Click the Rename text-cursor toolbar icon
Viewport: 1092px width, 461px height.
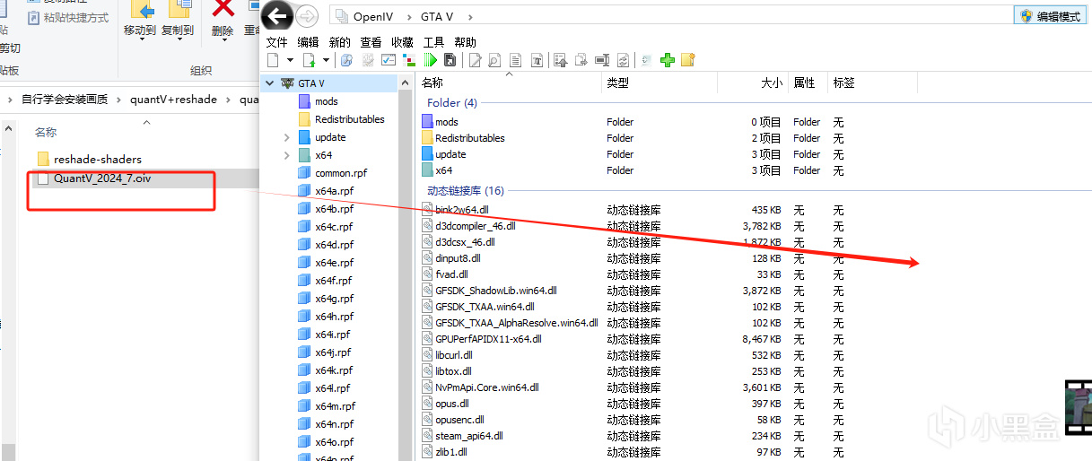[602, 60]
